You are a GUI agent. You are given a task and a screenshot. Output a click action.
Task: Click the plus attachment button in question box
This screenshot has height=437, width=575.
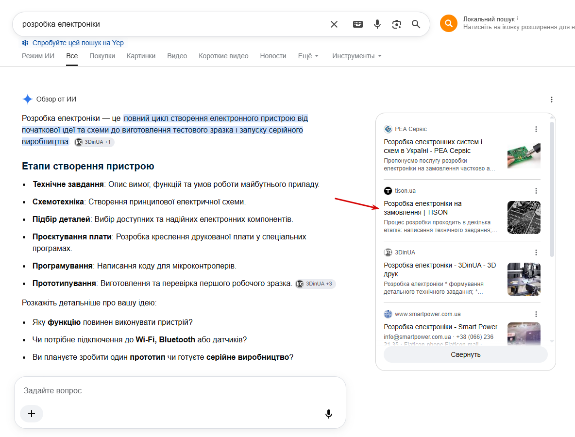pos(32,414)
